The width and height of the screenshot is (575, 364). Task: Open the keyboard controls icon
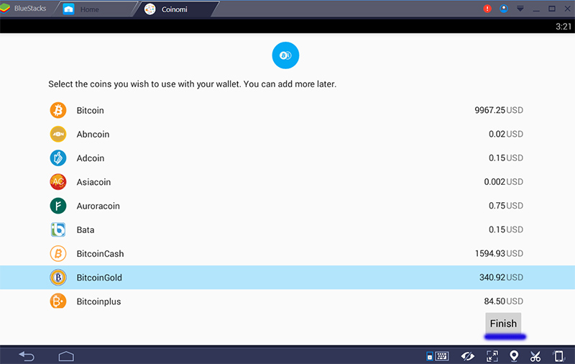click(x=438, y=356)
